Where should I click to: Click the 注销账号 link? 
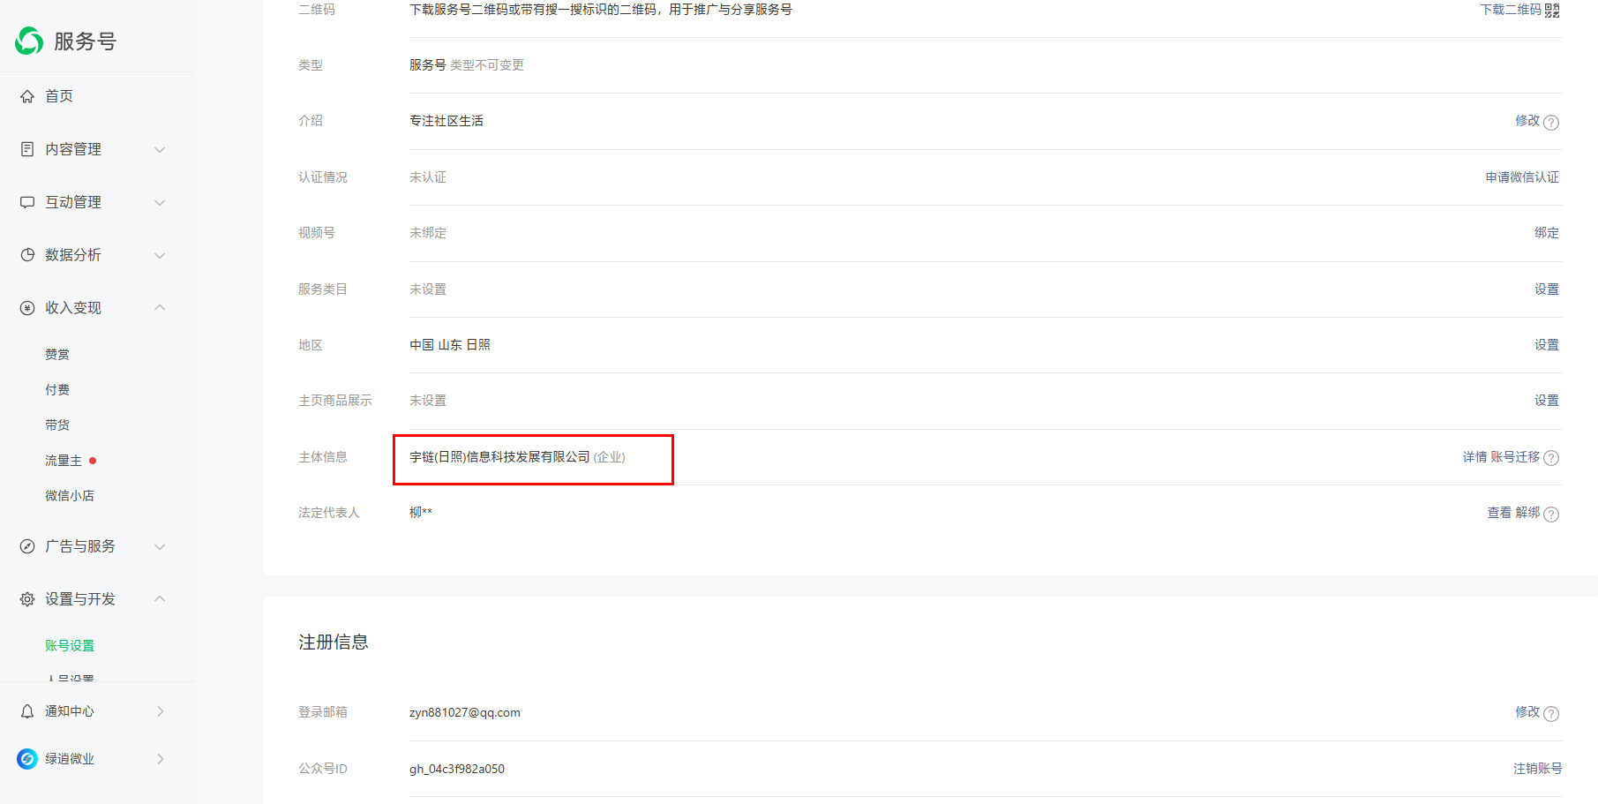pyautogui.click(x=1537, y=769)
